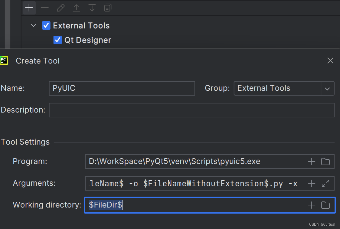The height and width of the screenshot is (229, 340).
Task: Focus the empty Description field
Action: pos(192,110)
